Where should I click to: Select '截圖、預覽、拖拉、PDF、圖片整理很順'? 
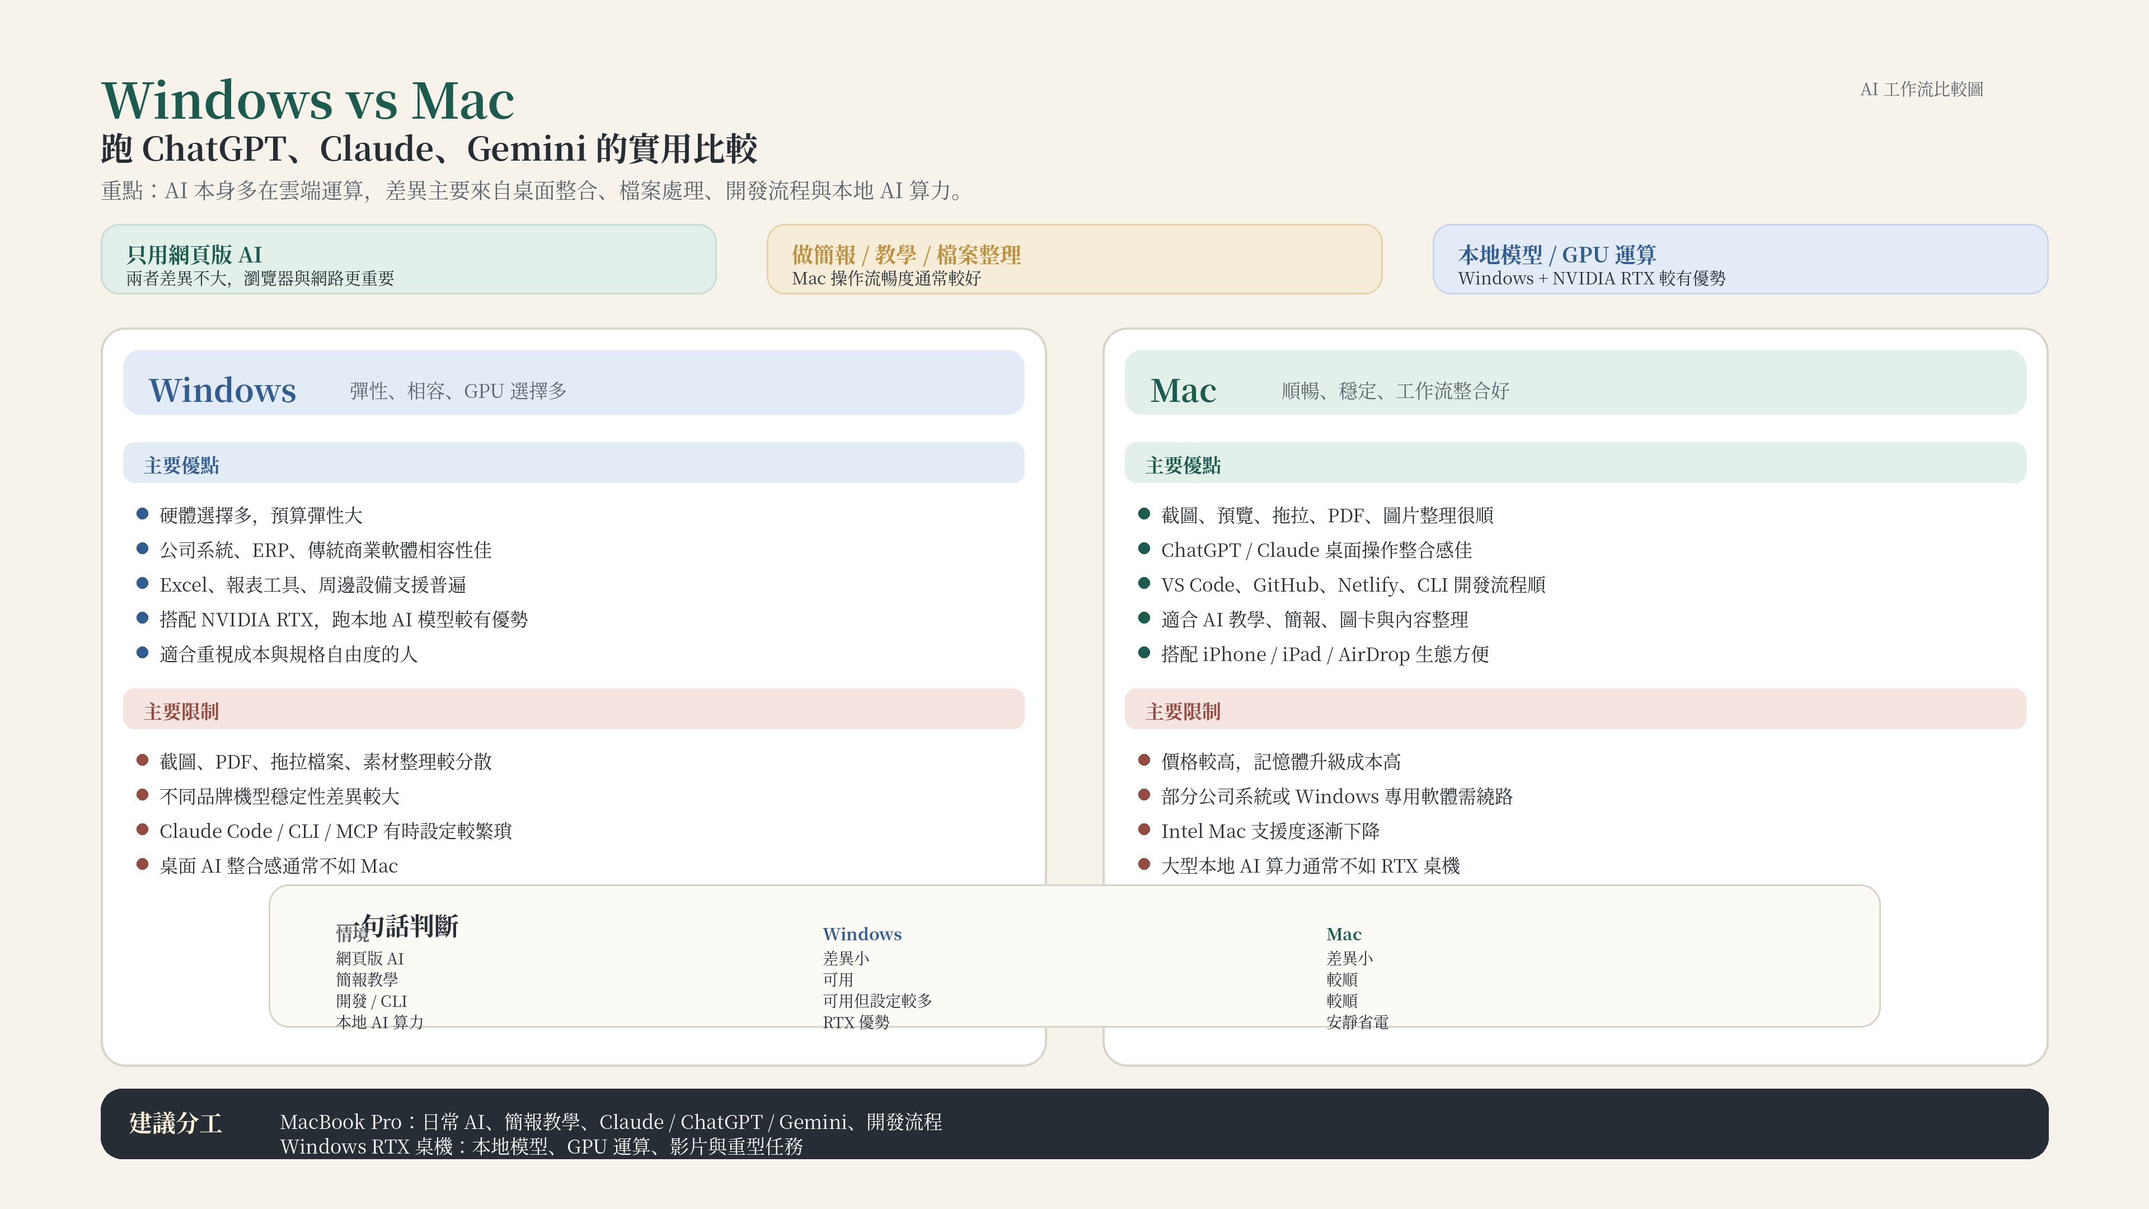click(1327, 515)
